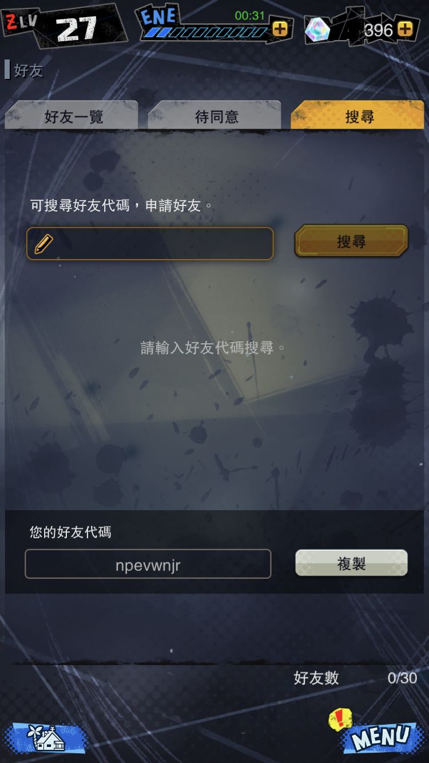Tap the pencil edit icon

tap(43, 244)
